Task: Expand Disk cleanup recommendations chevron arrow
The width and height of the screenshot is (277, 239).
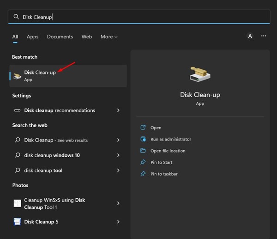Action: point(119,110)
